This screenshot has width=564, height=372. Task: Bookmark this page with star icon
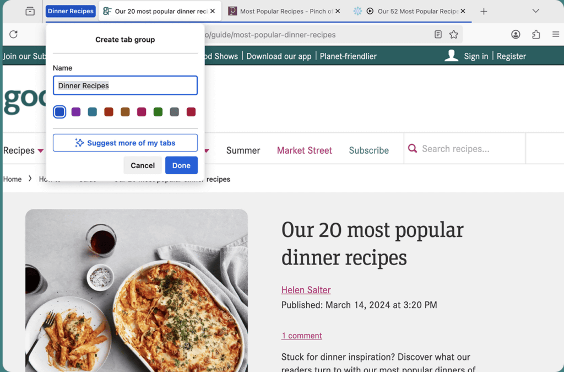coord(454,34)
